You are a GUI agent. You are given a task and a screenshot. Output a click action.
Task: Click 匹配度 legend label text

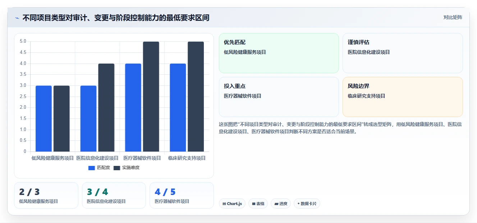tap(104, 168)
